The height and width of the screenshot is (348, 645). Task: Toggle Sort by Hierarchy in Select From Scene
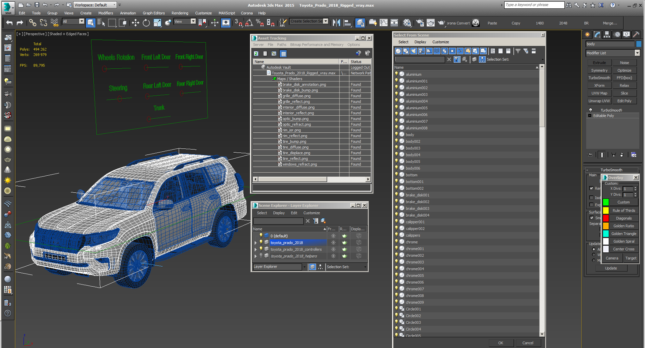tap(482, 59)
